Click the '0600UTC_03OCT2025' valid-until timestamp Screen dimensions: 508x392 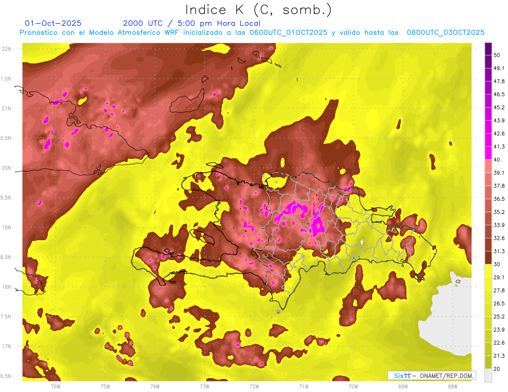point(445,33)
